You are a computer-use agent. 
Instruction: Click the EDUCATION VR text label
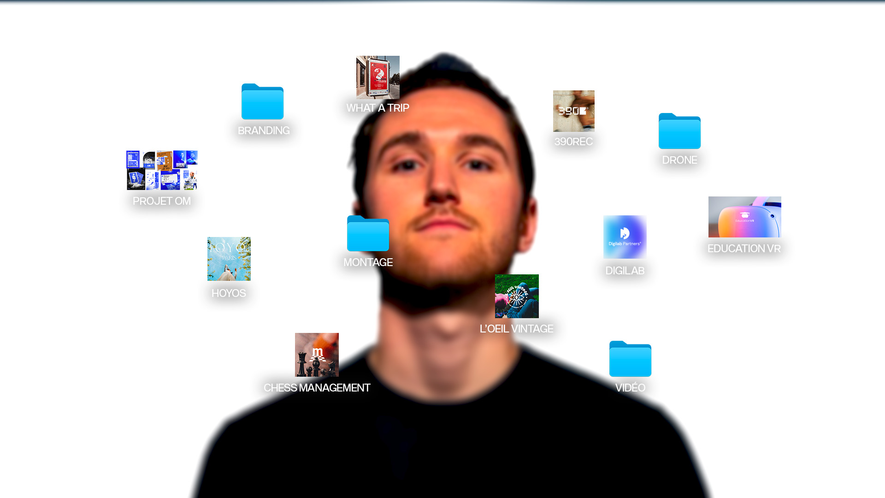point(744,249)
